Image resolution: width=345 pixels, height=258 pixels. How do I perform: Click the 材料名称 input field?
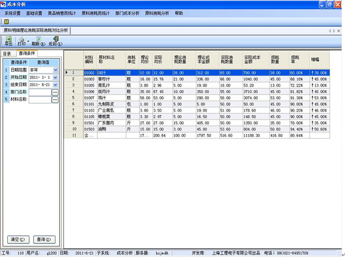click(x=40, y=100)
